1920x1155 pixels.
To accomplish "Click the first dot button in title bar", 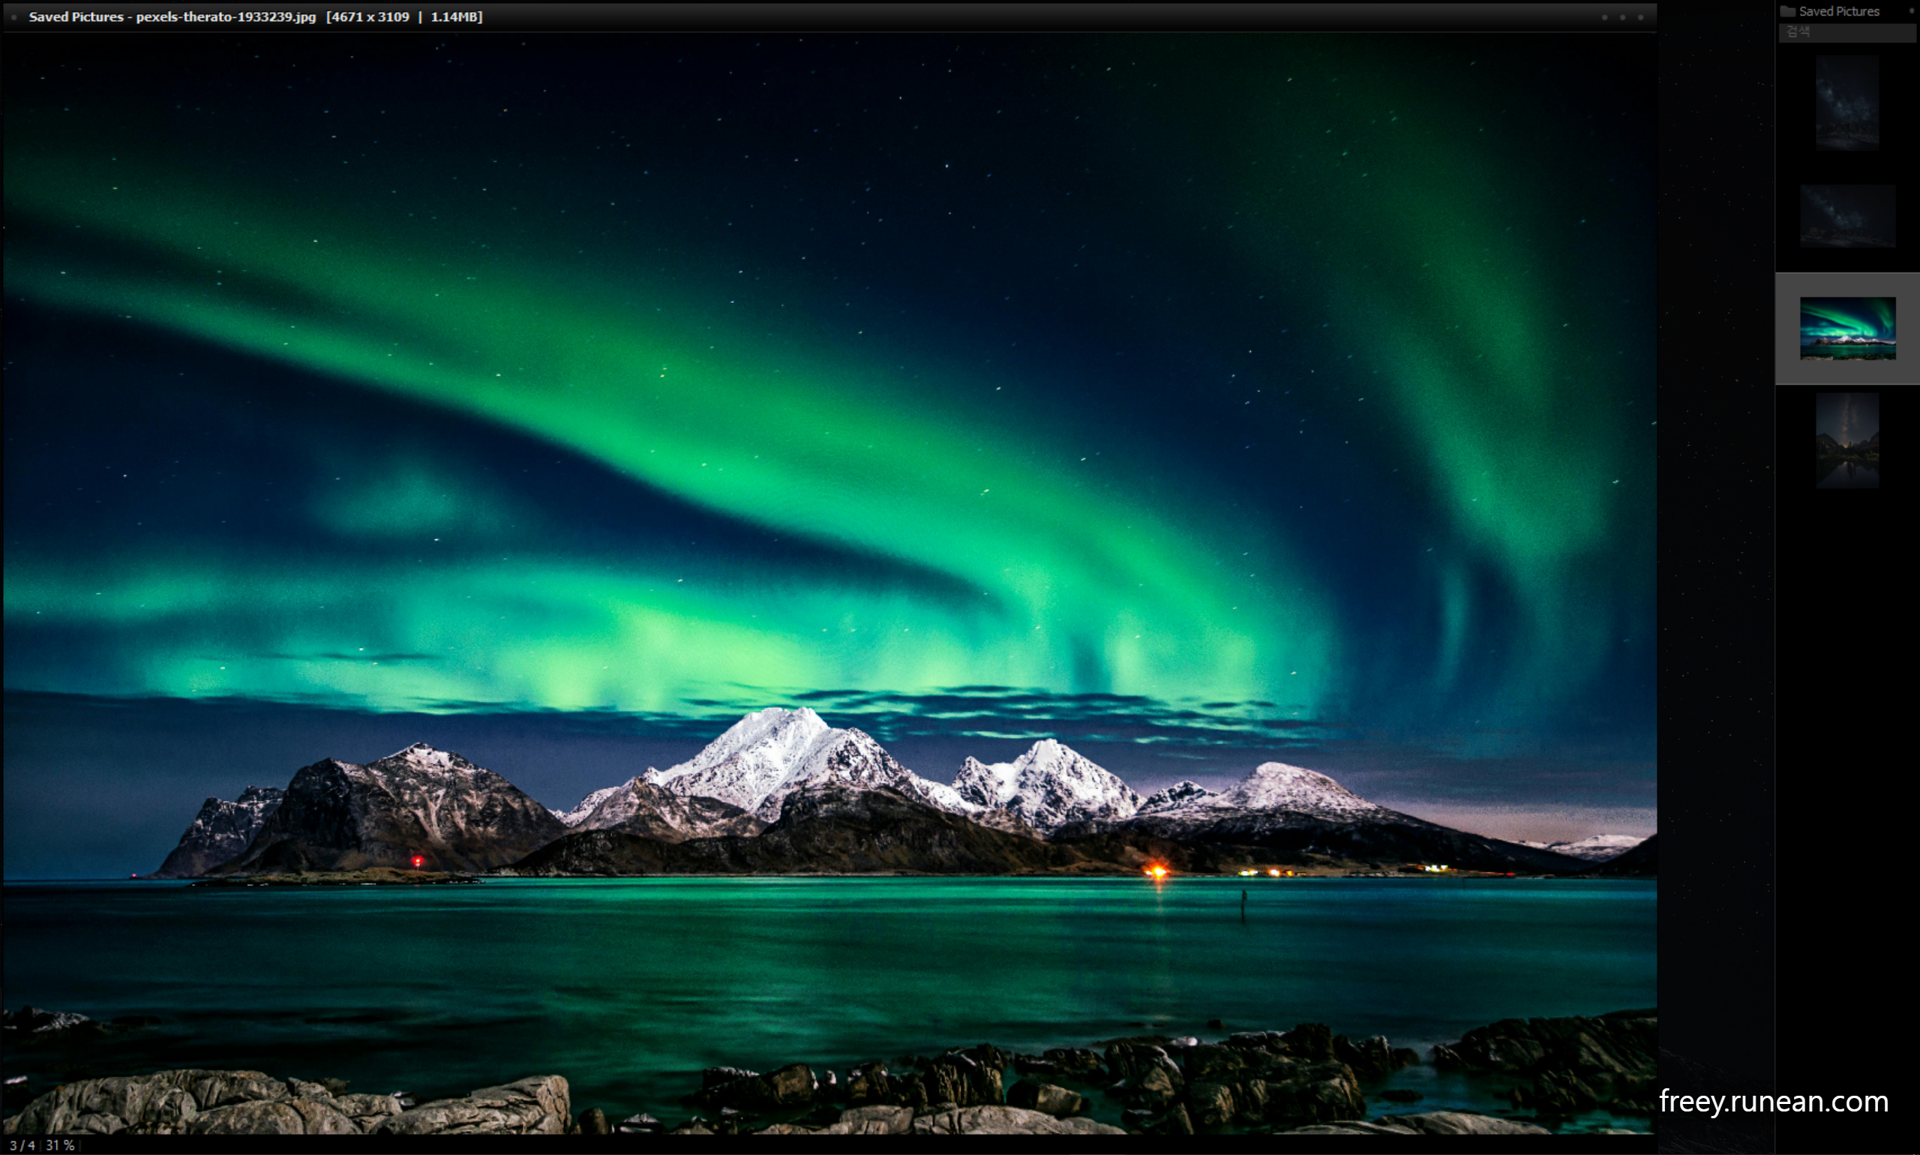I will tap(1604, 17).
